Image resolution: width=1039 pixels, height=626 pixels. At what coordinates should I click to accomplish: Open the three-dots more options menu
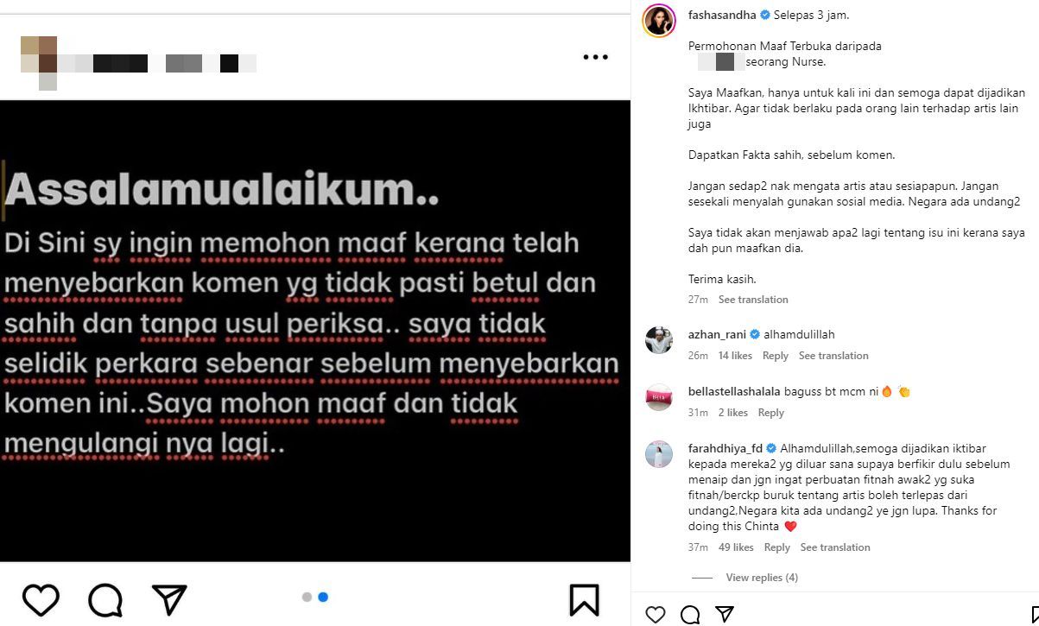(595, 57)
